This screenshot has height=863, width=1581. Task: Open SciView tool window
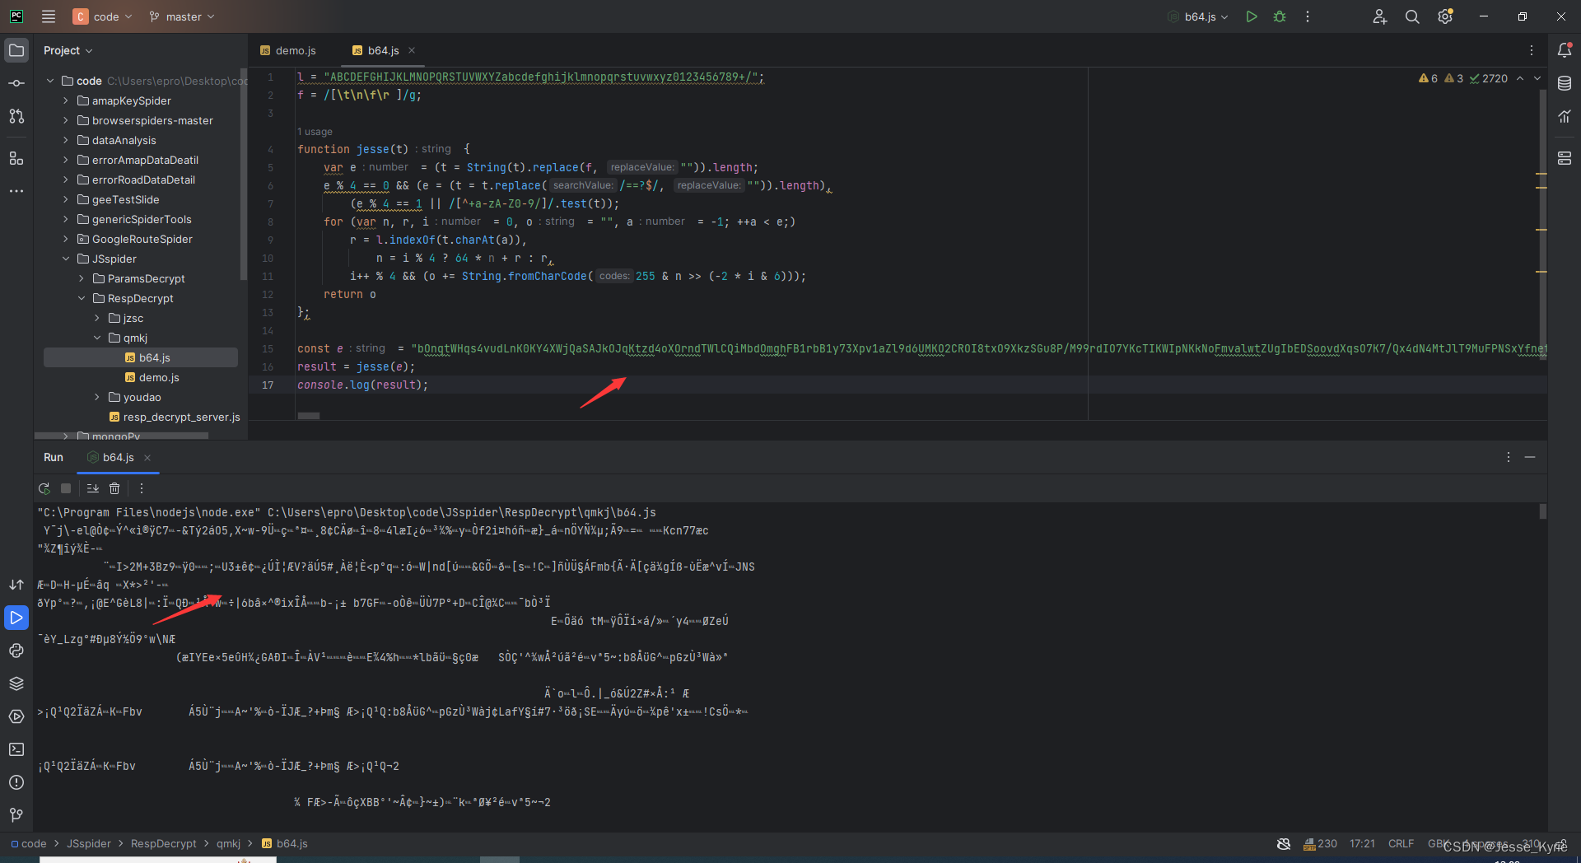(1565, 117)
